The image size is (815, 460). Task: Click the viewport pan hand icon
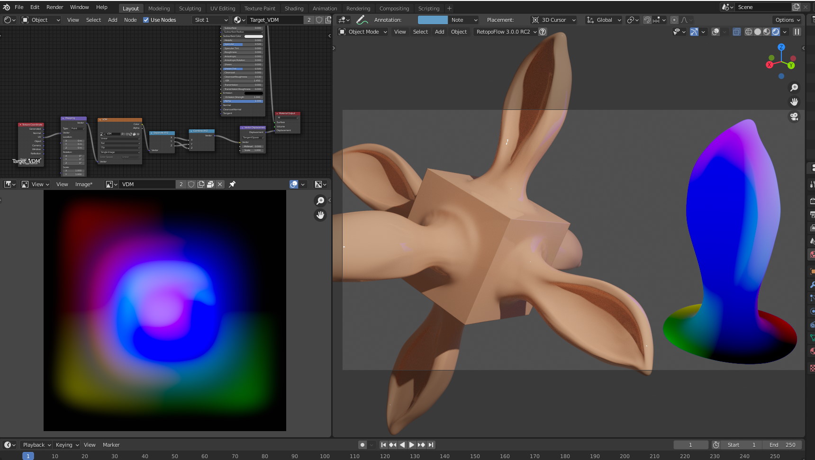(794, 102)
